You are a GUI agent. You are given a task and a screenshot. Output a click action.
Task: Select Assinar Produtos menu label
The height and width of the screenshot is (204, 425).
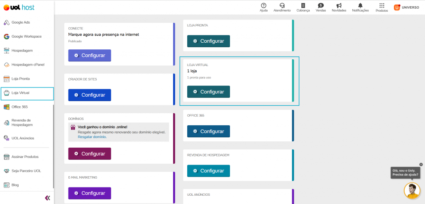tap(25, 157)
